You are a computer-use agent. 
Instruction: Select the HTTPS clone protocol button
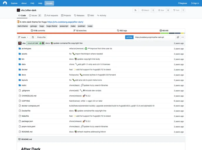point(129,37)
